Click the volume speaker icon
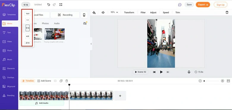This screenshot has height=110, width=232. (103, 12)
